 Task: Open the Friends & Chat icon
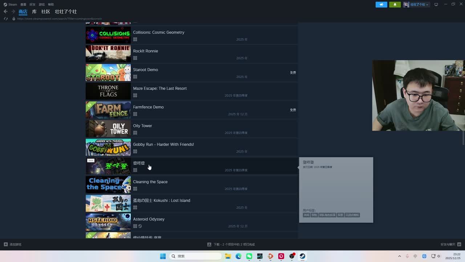coord(460,244)
